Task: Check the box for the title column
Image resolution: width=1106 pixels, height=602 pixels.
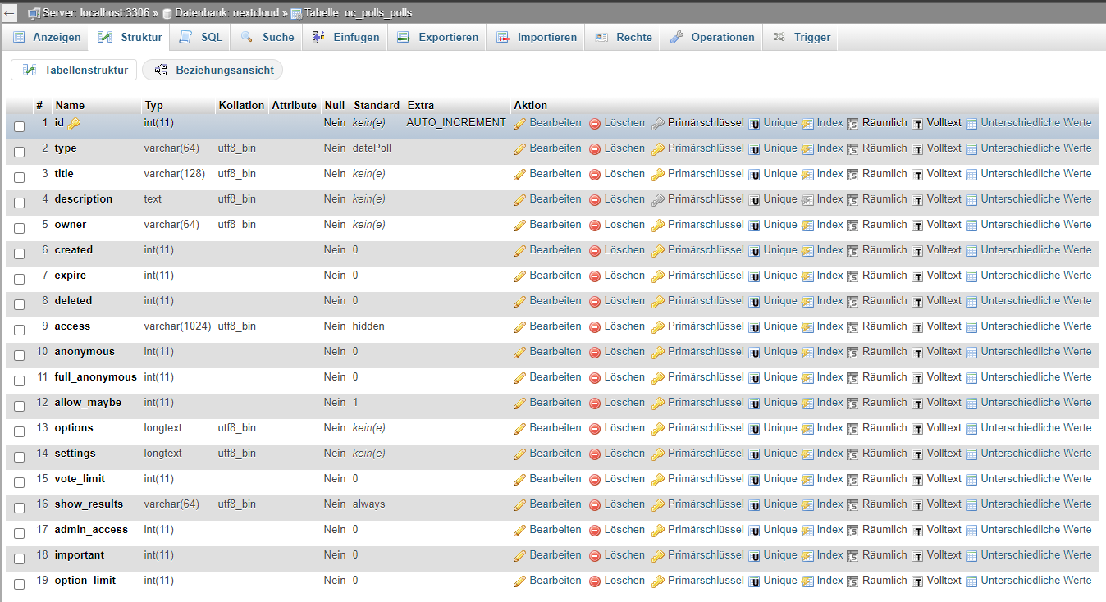Action: tap(19, 177)
